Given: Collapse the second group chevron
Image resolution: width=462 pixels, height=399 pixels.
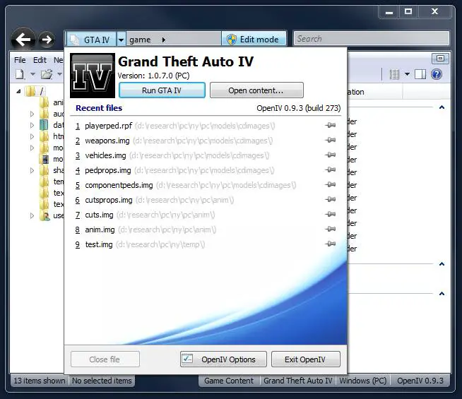Looking at the screenshot, I should tap(442, 264).
